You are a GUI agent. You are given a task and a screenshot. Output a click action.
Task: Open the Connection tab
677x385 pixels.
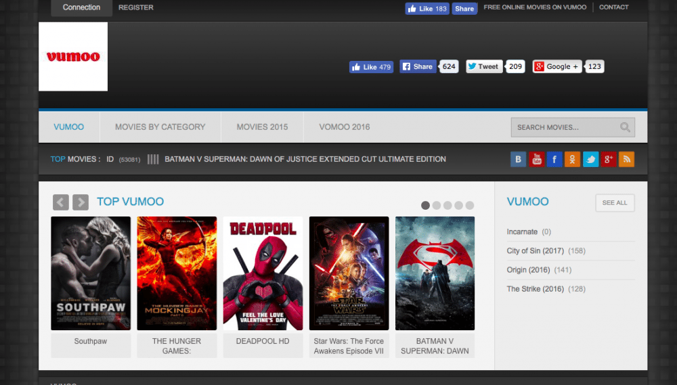coord(82,7)
